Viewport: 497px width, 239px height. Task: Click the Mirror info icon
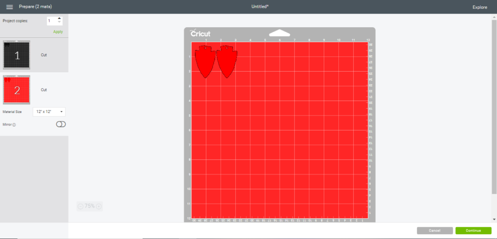[14, 125]
